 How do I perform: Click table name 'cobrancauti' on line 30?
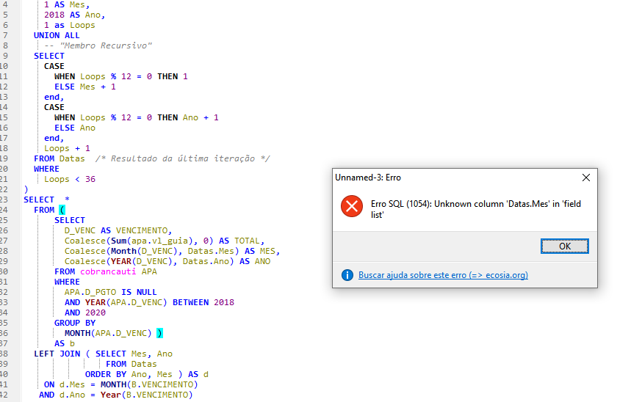108,271
